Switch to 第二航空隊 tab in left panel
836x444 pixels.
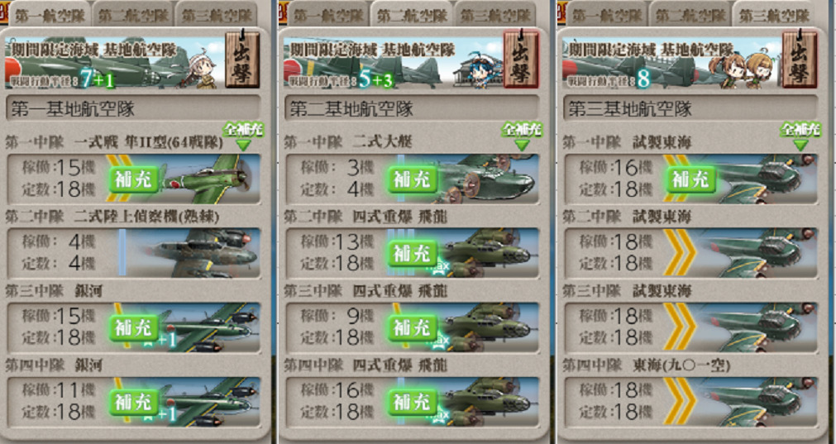point(133,15)
